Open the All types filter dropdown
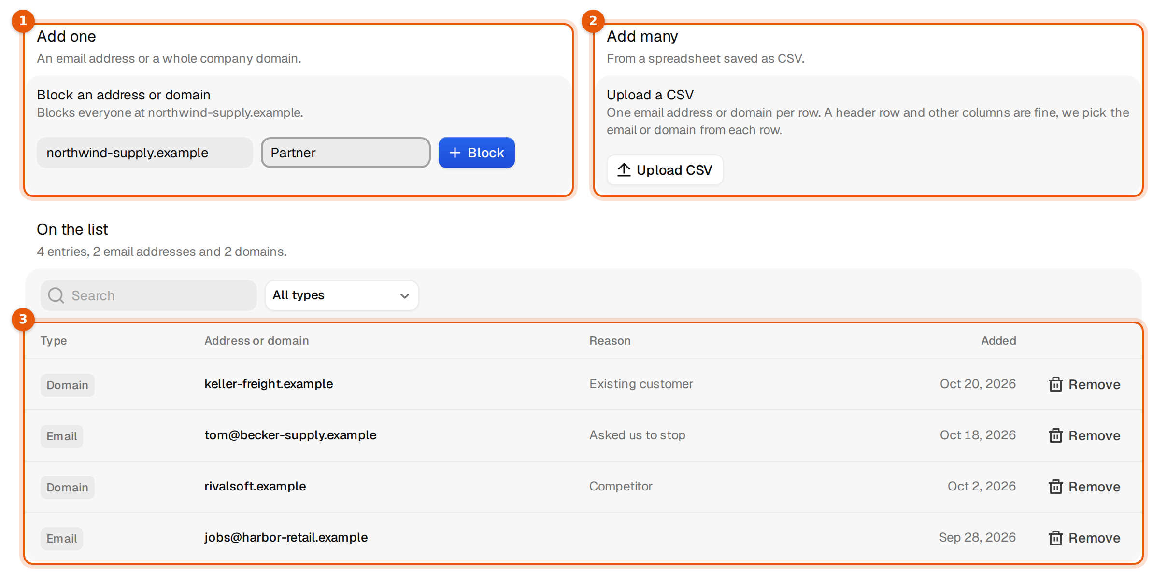 click(x=342, y=295)
